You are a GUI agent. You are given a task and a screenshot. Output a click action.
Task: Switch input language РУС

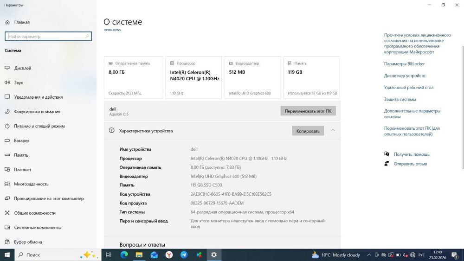pyautogui.click(x=422, y=255)
